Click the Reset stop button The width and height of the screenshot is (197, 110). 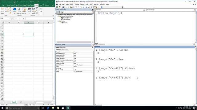click(86, 7)
